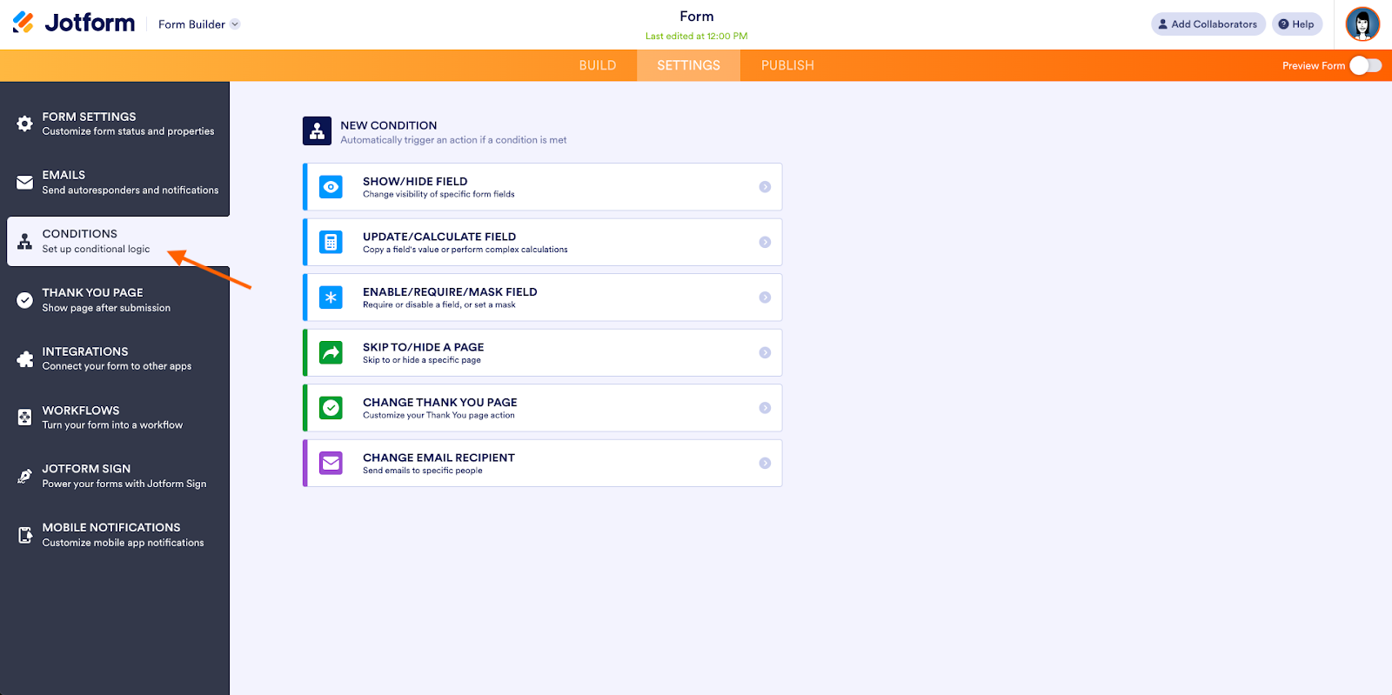The height and width of the screenshot is (695, 1392).
Task: Click the Form Settings gear icon
Action: pos(25,124)
